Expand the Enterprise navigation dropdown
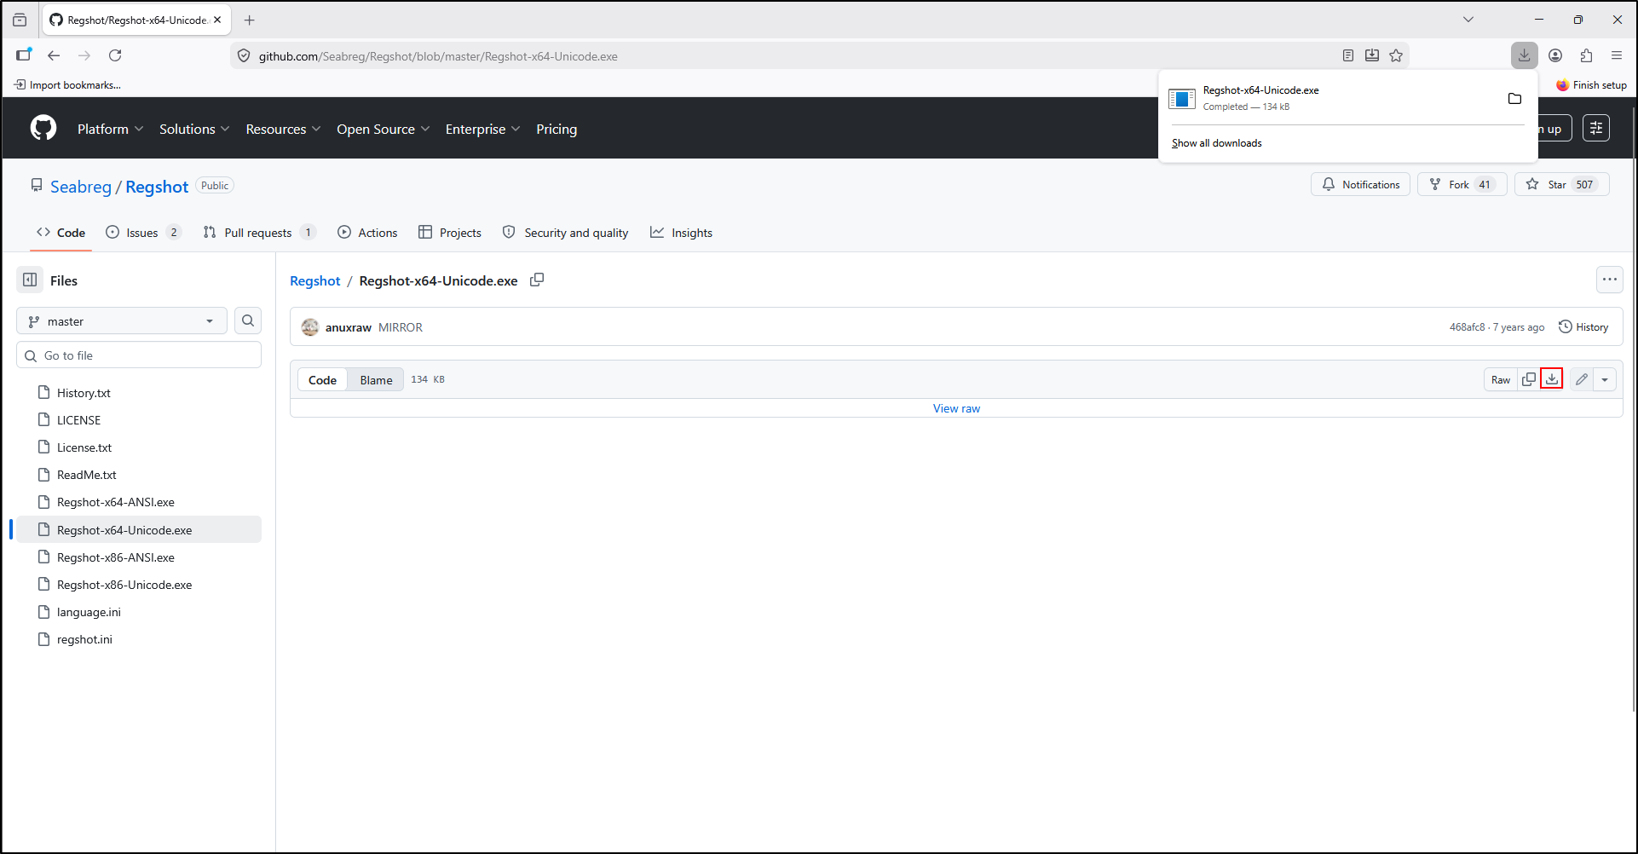This screenshot has height=854, width=1638. click(x=482, y=129)
